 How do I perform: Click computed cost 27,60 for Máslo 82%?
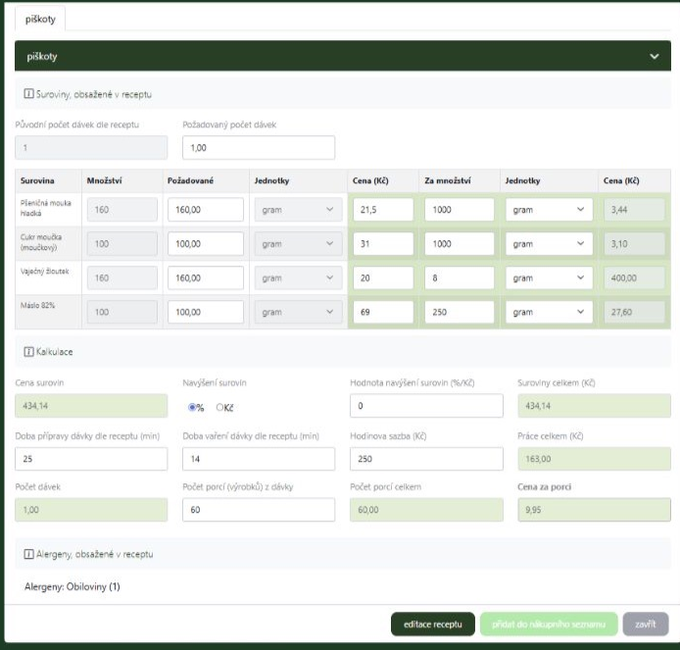(x=634, y=312)
